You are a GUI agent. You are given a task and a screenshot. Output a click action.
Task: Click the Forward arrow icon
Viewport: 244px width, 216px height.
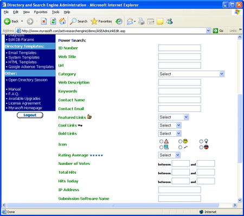click(30, 21)
